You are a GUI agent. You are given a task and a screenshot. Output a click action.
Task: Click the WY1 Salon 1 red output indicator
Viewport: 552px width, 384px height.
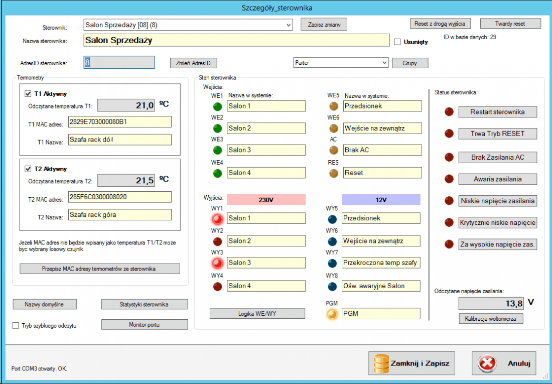217,219
